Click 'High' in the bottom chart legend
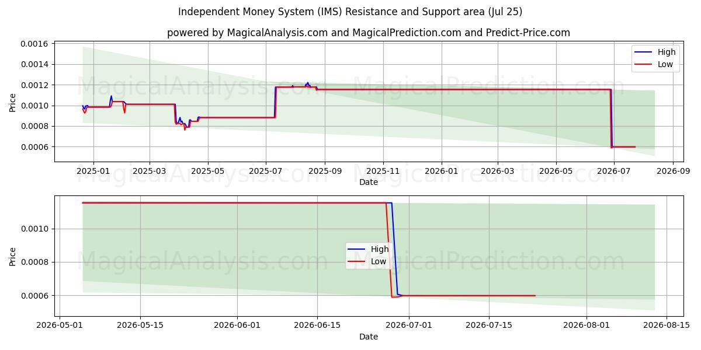The image size is (701, 350). (x=380, y=250)
